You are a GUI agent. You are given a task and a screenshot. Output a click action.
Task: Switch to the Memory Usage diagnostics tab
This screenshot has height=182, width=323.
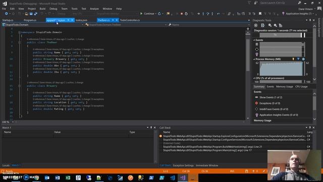click(285, 86)
